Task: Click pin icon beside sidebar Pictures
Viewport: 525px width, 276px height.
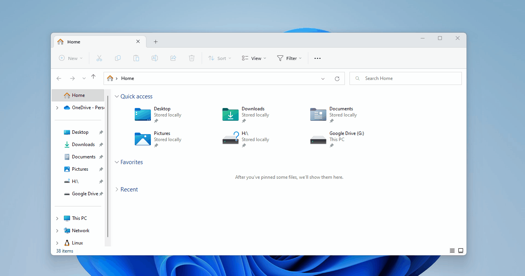Action: 101,169
